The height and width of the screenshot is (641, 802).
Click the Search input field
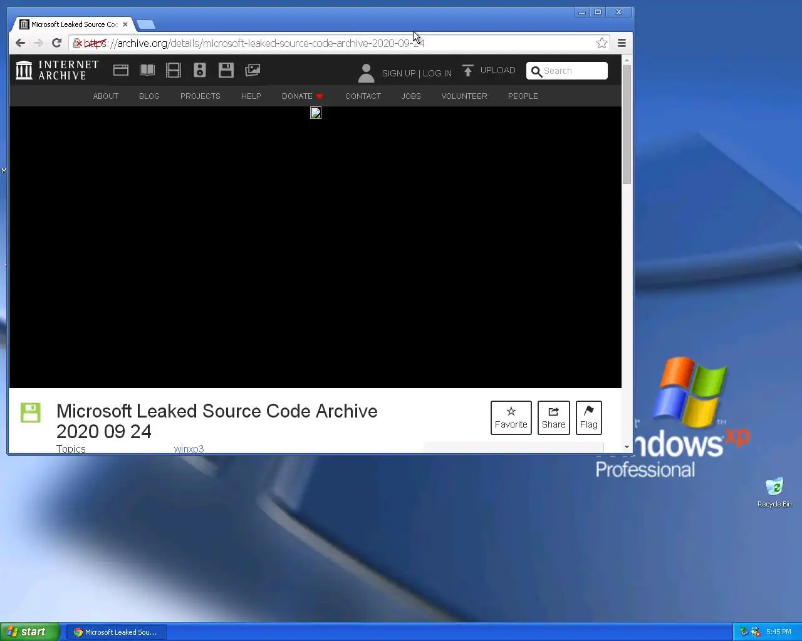click(567, 71)
